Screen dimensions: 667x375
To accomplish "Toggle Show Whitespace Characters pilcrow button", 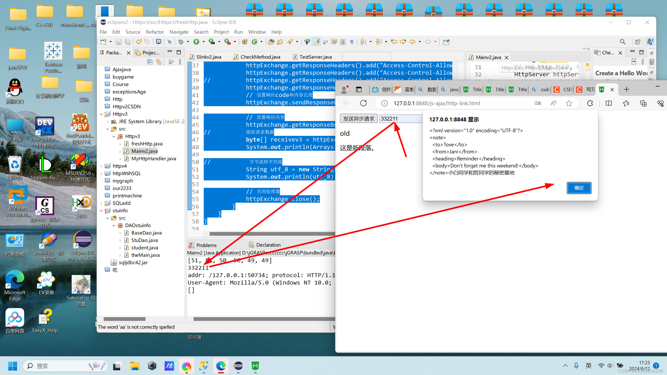I will (x=352, y=42).
